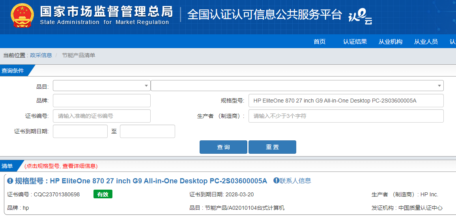The height and width of the screenshot is (220, 456).
Task: Click the 查询 search button
Action: (223, 147)
